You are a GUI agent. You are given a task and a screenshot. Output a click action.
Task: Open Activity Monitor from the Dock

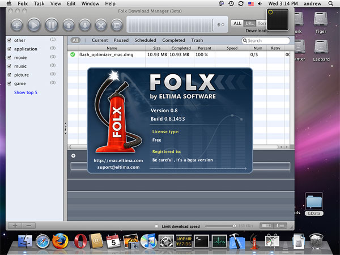tap(219, 241)
